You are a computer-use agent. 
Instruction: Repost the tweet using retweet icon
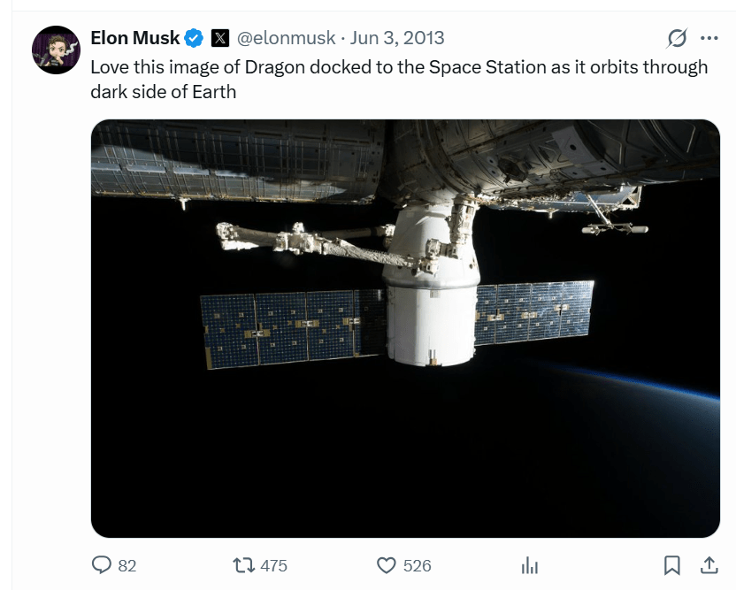242,565
